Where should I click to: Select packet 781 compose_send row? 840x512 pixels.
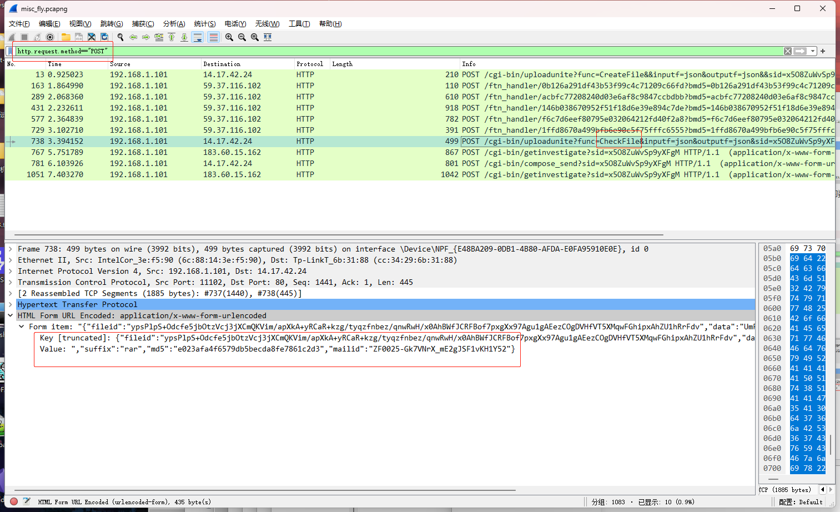pos(420,163)
